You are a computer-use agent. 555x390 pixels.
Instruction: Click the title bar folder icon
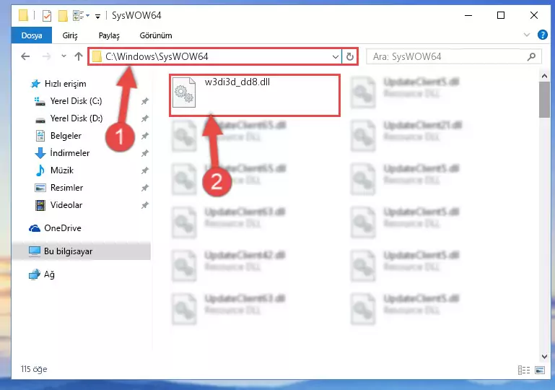[x=23, y=16]
